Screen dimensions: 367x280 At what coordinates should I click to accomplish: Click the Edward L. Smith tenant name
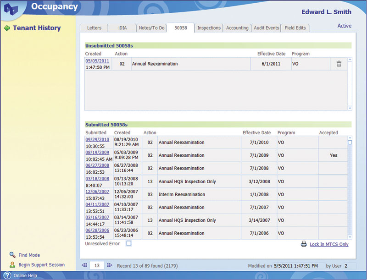[326, 12]
